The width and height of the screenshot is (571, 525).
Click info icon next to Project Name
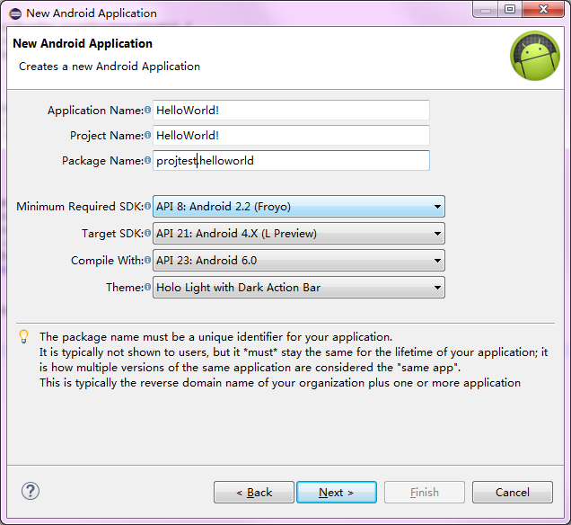pos(147,135)
